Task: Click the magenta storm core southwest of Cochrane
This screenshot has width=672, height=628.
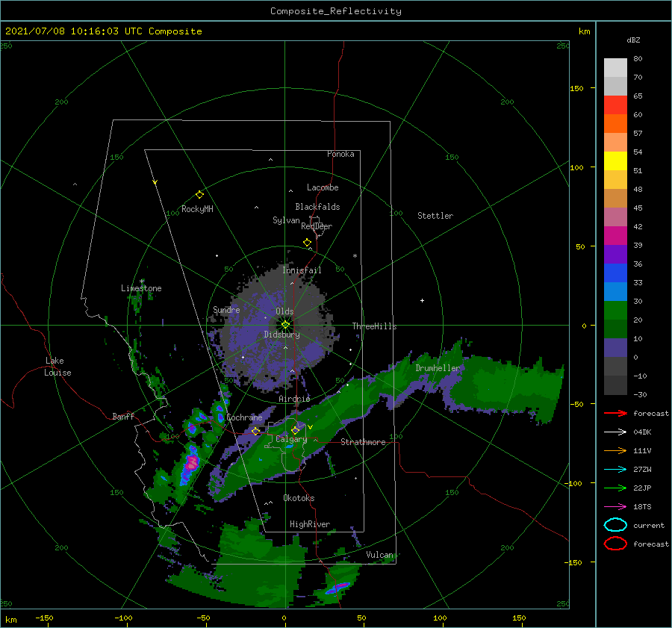Action: click(x=191, y=463)
